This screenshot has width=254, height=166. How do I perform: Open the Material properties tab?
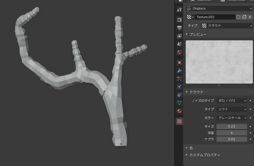pos(179,111)
